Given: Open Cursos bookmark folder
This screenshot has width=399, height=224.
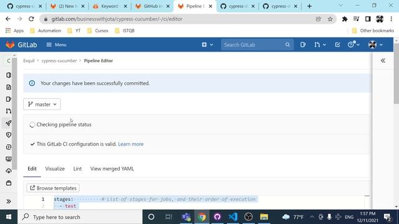Looking at the screenshot, I should pos(98,30).
